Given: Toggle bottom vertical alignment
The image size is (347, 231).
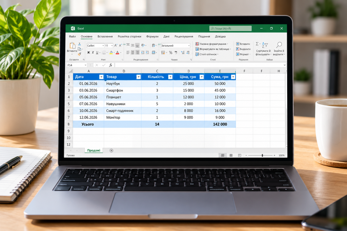Looking at the screenshot, I should point(138,45).
